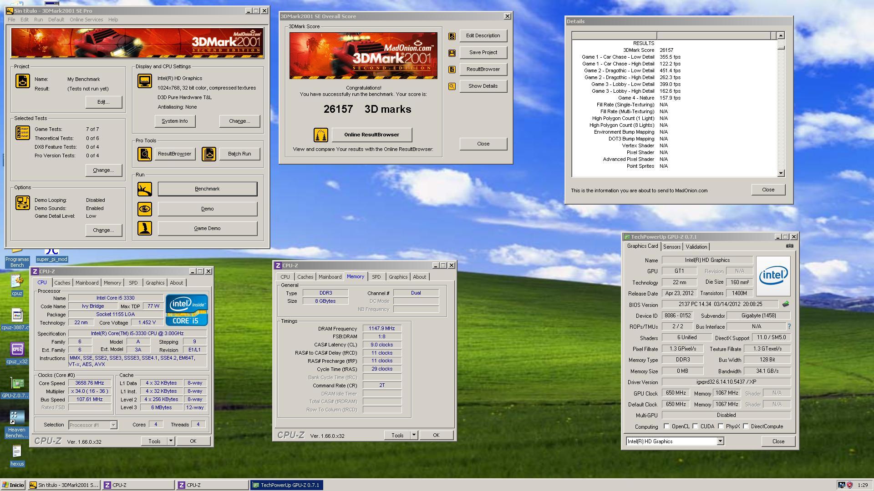This screenshot has width=874, height=491.
Task: Click the Benchmark run icon
Action: click(x=145, y=189)
